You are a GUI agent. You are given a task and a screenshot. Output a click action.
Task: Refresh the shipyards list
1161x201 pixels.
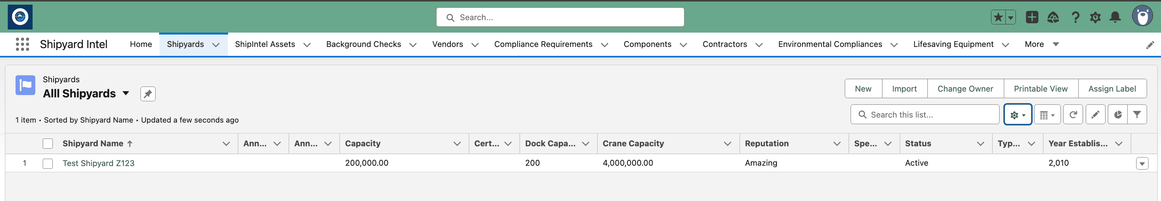(1073, 114)
